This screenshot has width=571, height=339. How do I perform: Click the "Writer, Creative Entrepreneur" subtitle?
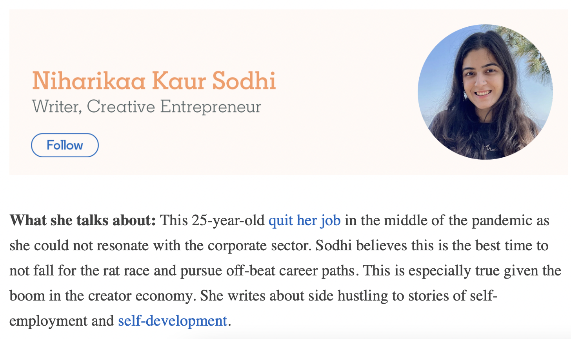pyautogui.click(x=147, y=107)
